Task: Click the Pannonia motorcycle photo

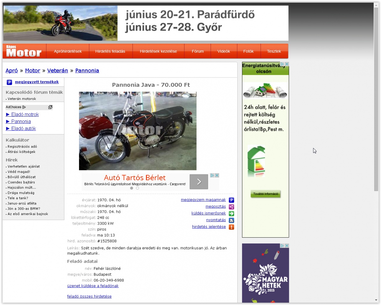Action: click(138, 131)
